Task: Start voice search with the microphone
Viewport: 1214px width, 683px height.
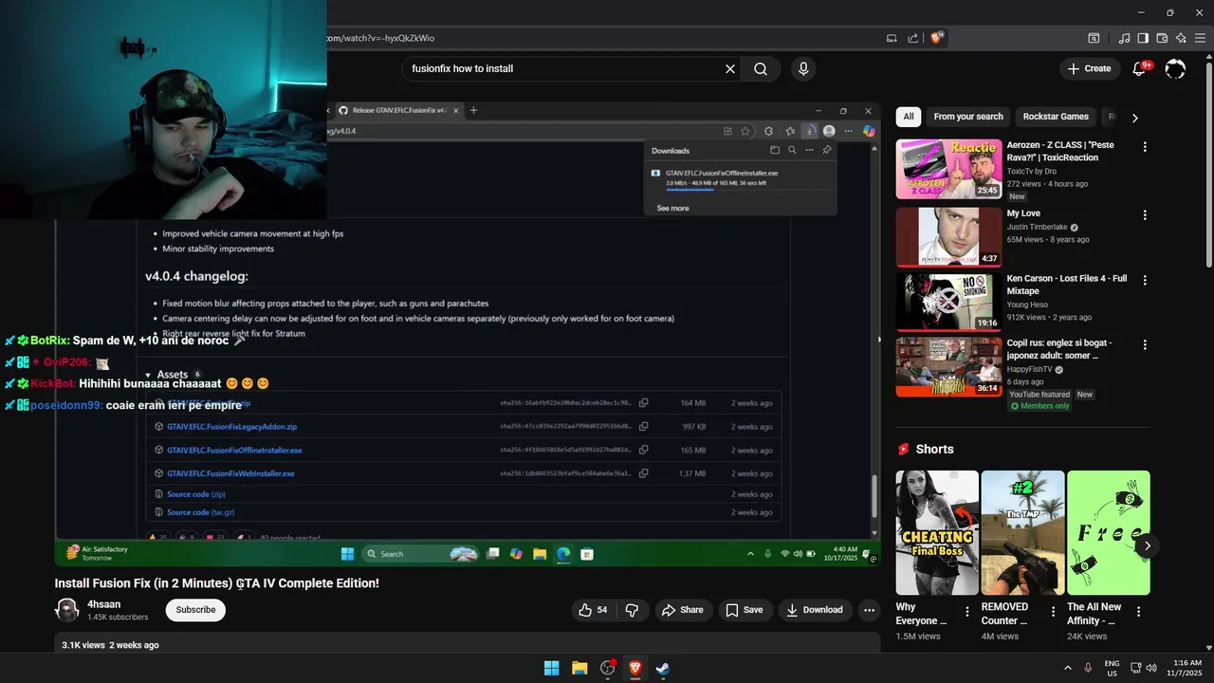Action: click(x=803, y=68)
